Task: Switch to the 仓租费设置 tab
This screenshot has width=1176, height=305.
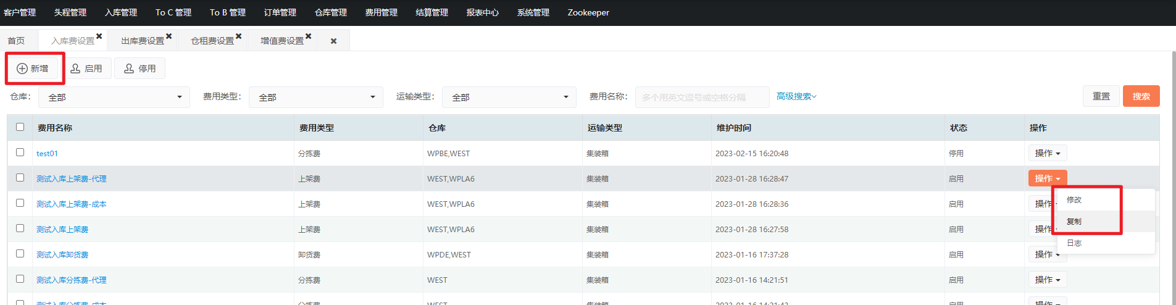Action: point(212,41)
